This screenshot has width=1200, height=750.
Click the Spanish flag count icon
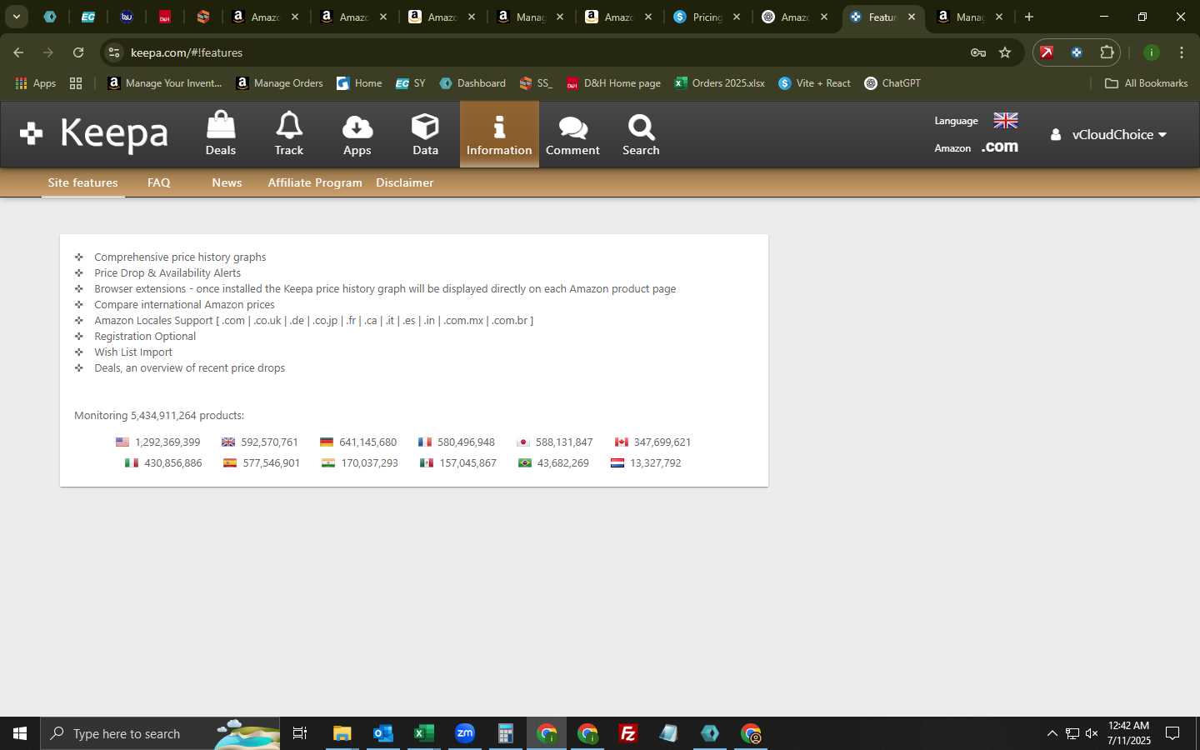[230, 463]
